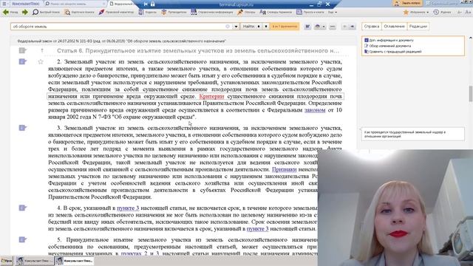Open hint about государственный земельный надзор
The image size is (473, 266).
tap(412, 134)
